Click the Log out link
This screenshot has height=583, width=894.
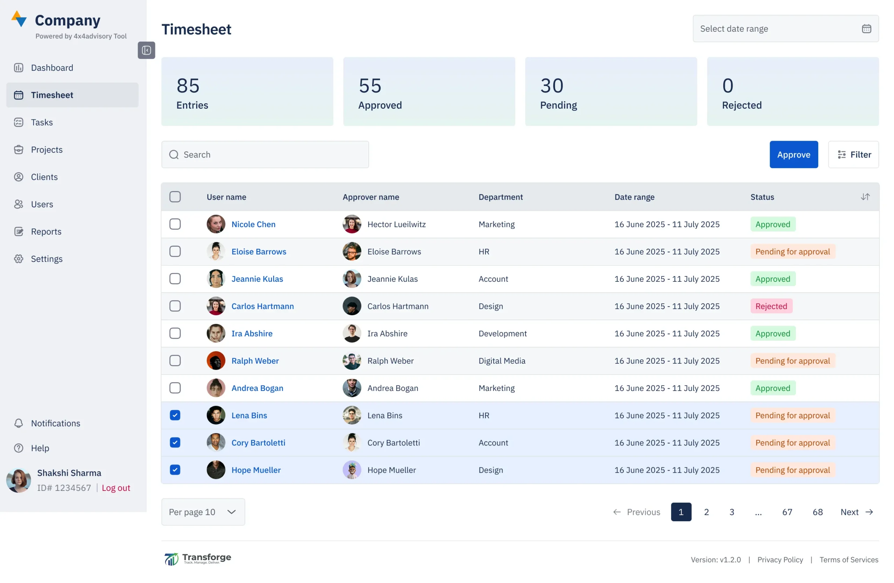pos(116,488)
